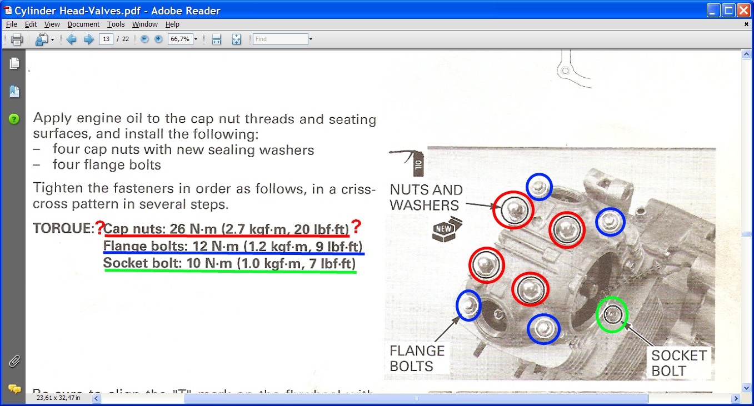Go to next page arrow
This screenshot has height=406, width=754.
click(88, 39)
